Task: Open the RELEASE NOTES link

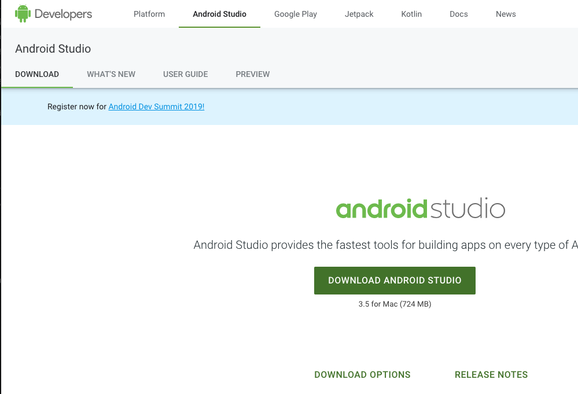Action: point(491,374)
